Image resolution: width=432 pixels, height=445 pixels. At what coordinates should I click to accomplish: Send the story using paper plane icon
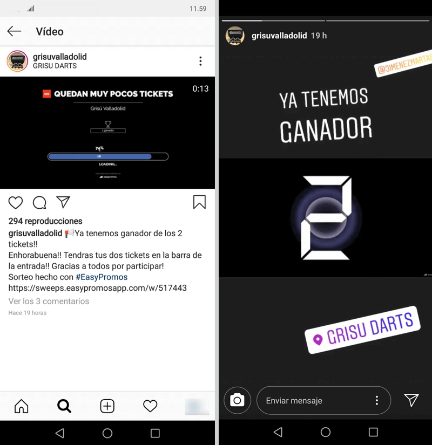(411, 400)
